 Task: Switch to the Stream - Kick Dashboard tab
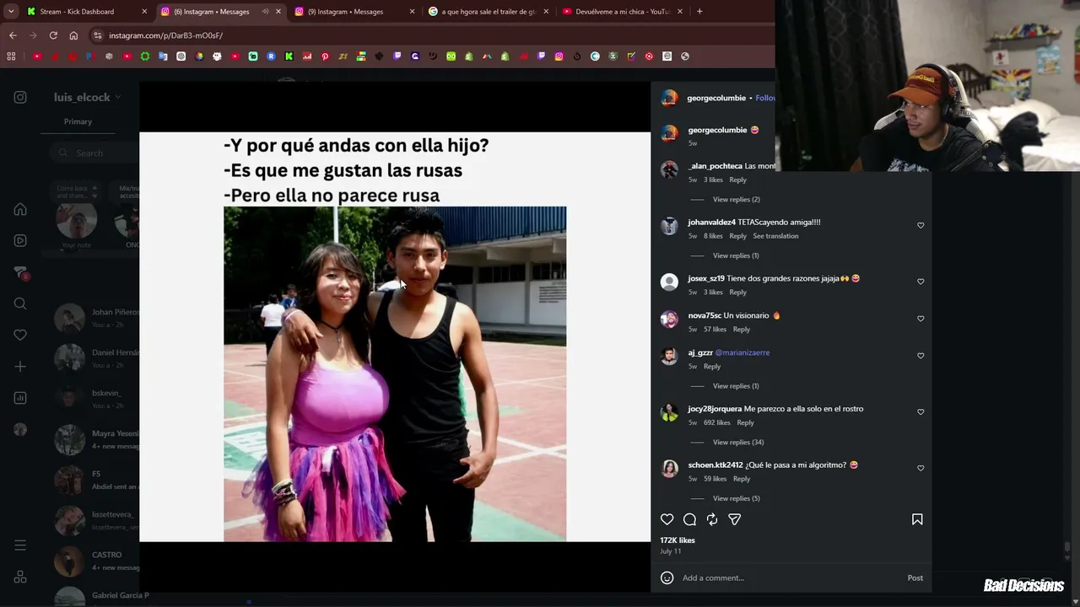click(86, 12)
